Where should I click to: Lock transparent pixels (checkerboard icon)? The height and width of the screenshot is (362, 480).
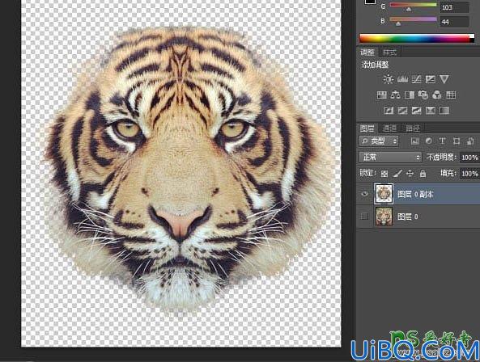384,174
